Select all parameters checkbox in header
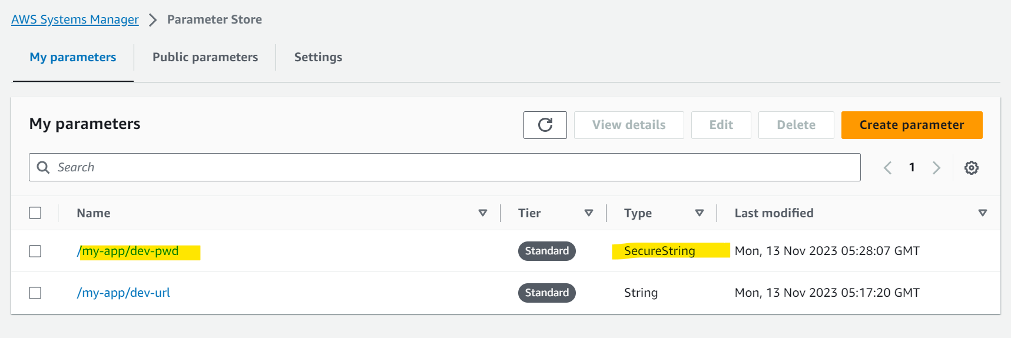The width and height of the screenshot is (1011, 338). 35,213
